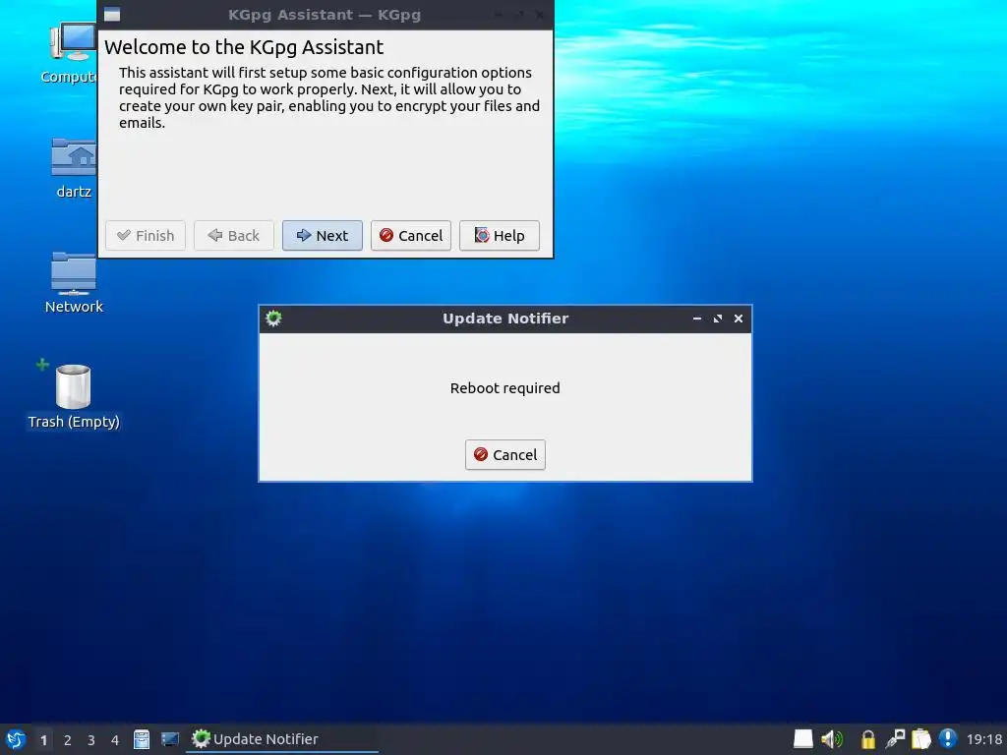
Task: Cancel the Update Notifier reboot dialog
Action: (505, 454)
